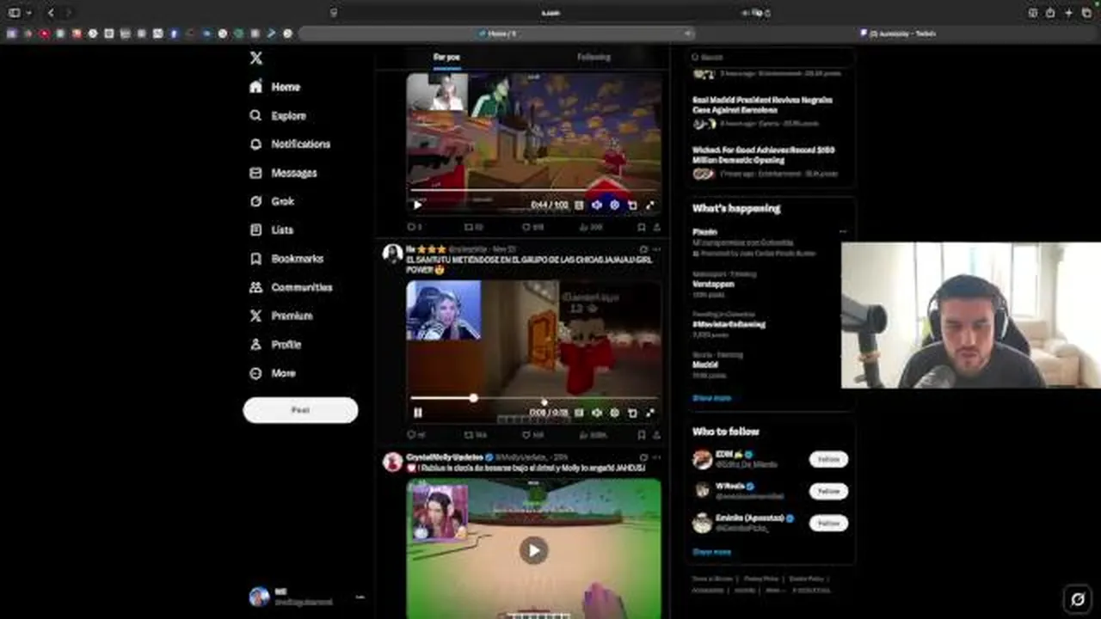Toggle captions on the GIRL POWER video
The height and width of the screenshot is (619, 1101).
point(579,413)
